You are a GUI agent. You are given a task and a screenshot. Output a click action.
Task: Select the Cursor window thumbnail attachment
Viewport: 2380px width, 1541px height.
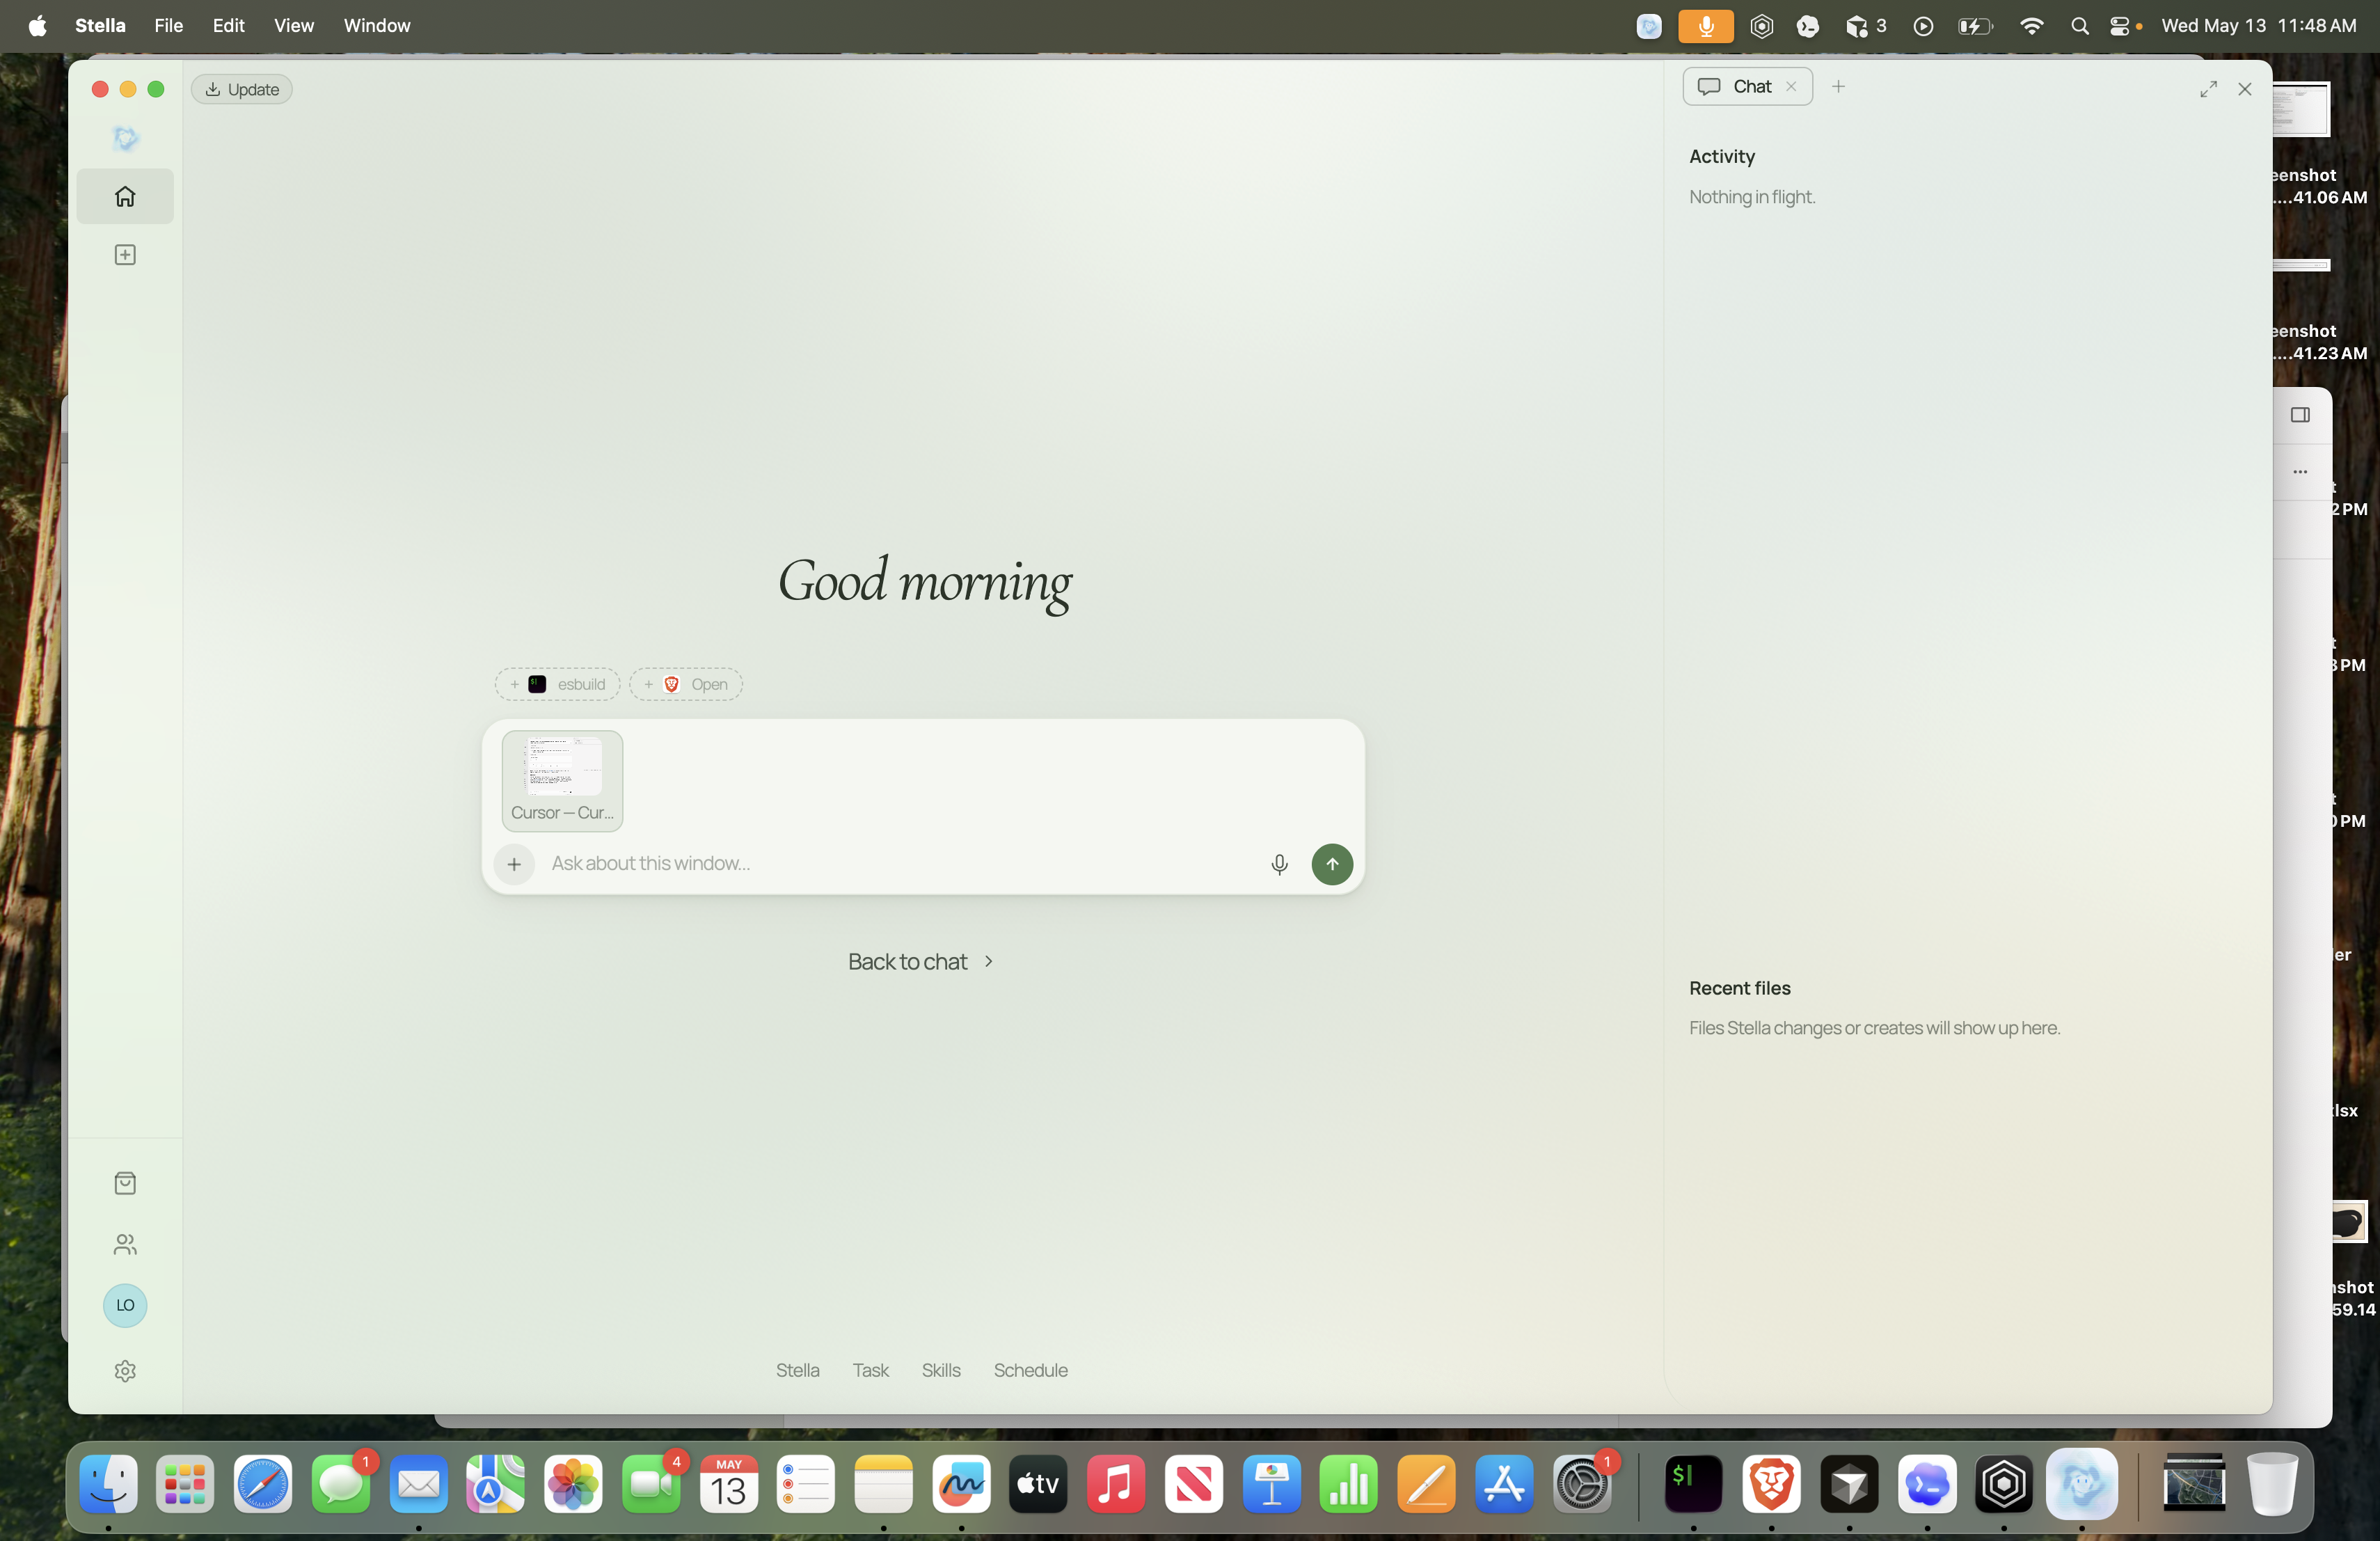tap(562, 781)
